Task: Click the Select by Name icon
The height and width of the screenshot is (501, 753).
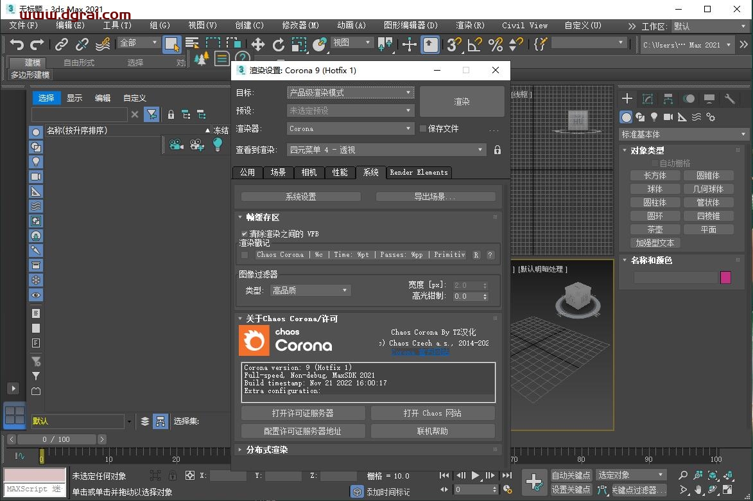Action: (x=191, y=44)
